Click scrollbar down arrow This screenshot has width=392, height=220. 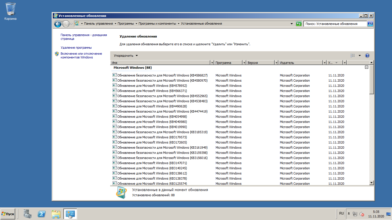372,182
